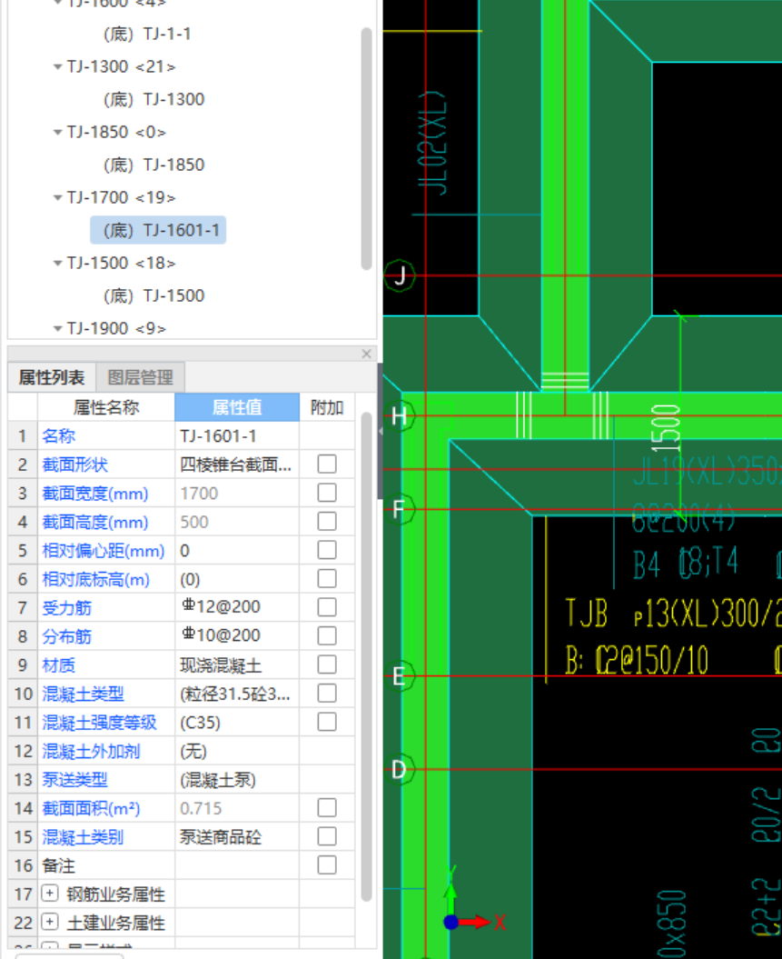This screenshot has height=959, width=782.
Task: Expand the 钢筋业务属性 group
Action: [49, 894]
